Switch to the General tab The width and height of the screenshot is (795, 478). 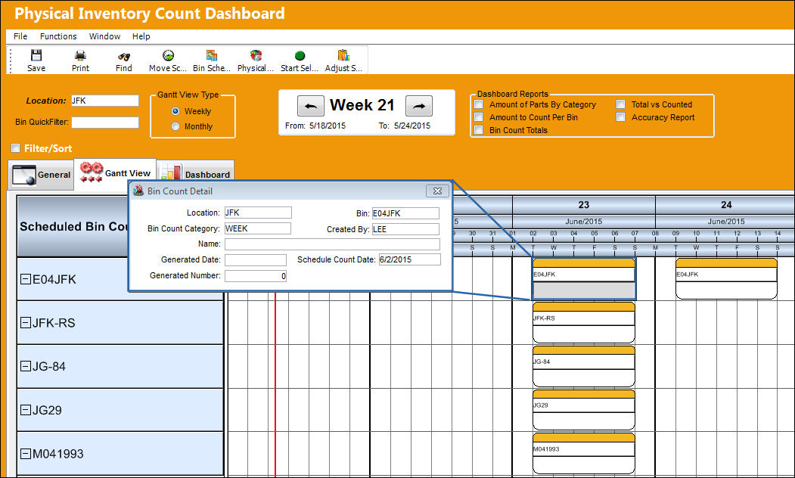point(41,175)
